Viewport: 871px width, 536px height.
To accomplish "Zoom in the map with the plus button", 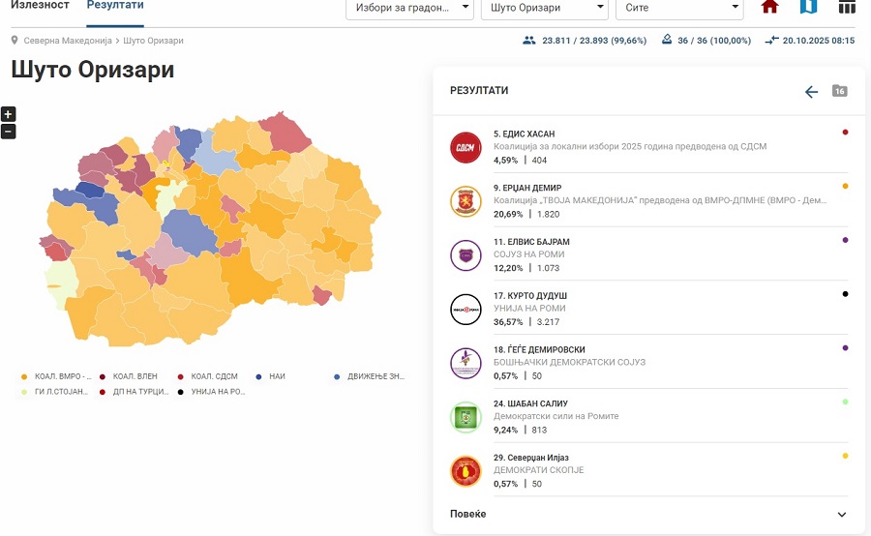I will tap(8, 114).
